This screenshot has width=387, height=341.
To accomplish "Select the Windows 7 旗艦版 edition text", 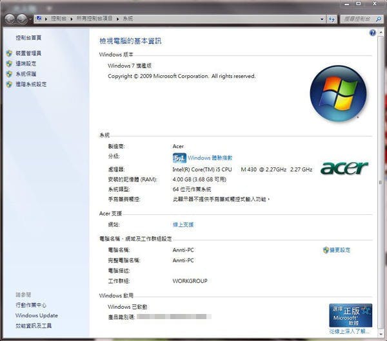I will click(x=130, y=66).
